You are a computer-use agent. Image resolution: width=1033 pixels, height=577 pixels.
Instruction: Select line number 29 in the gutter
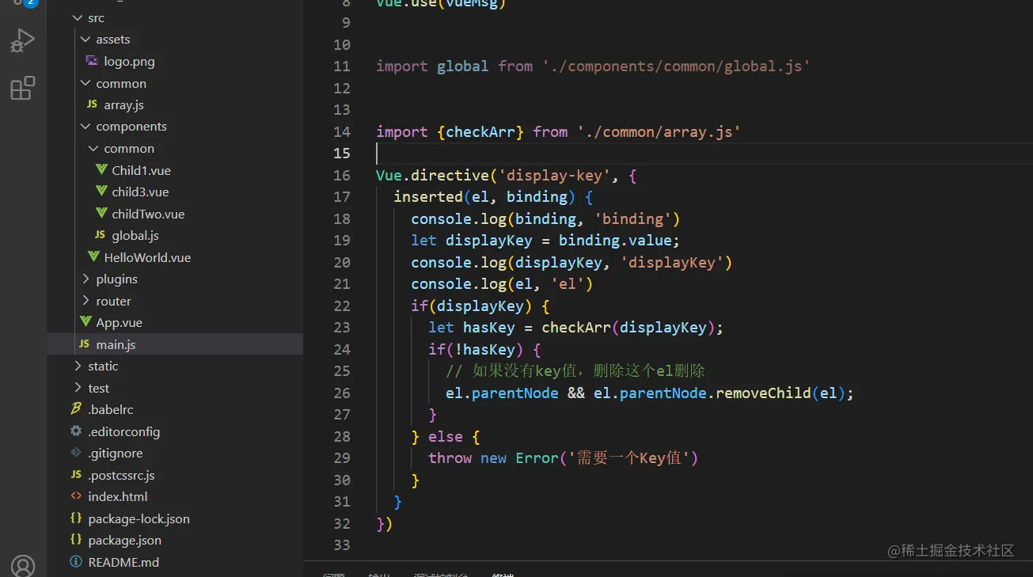341,458
